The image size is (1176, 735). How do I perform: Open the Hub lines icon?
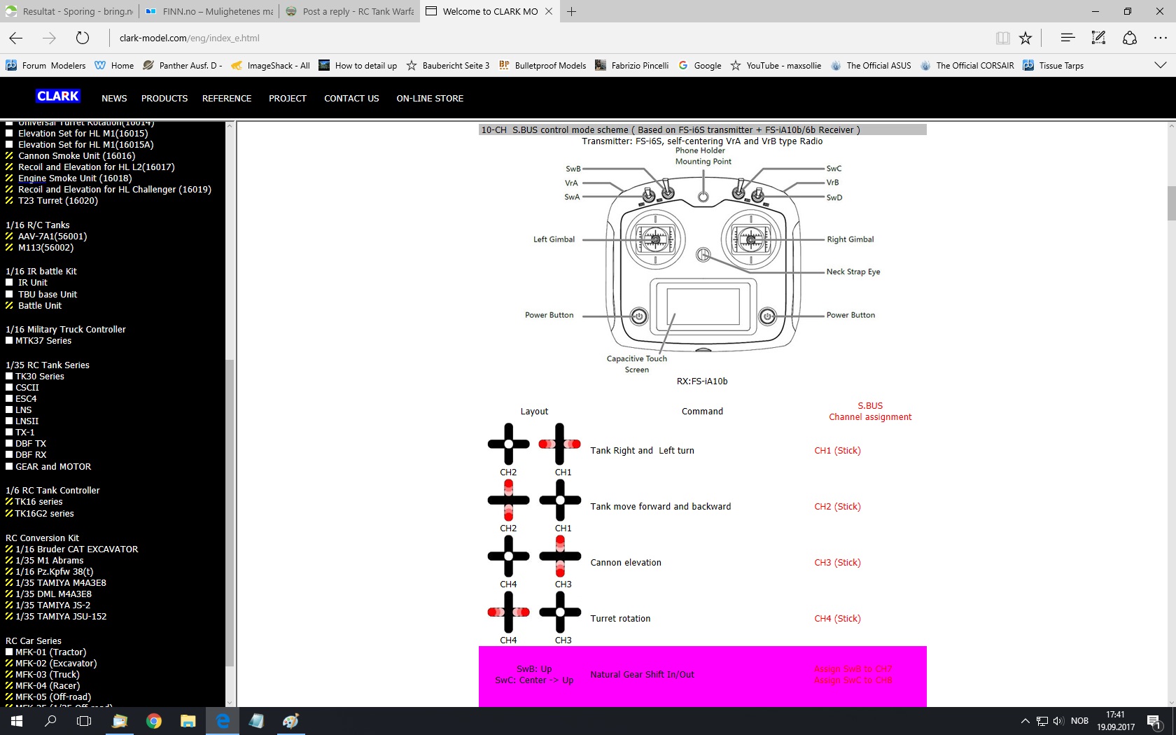1067,38
